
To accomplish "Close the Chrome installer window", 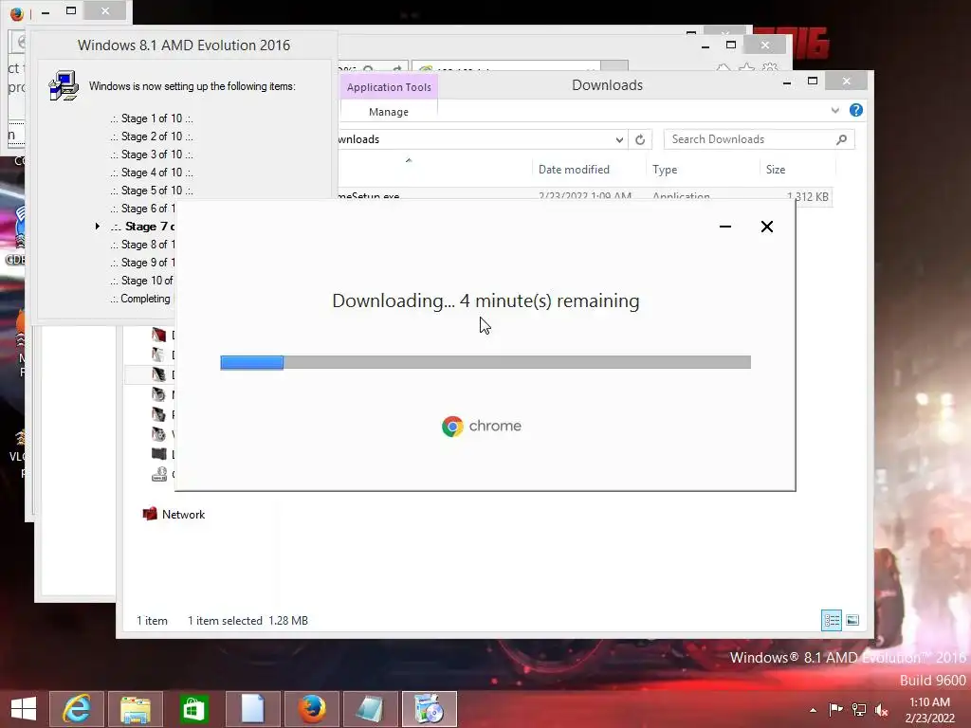I will click(766, 227).
